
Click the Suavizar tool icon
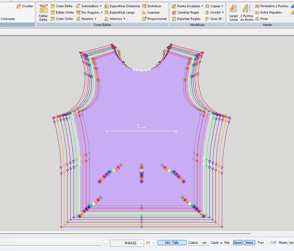(144, 12)
